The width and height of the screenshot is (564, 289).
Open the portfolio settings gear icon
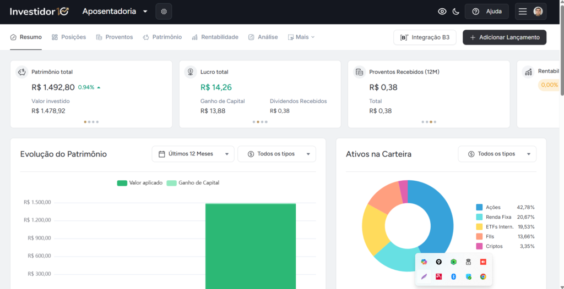tap(164, 12)
